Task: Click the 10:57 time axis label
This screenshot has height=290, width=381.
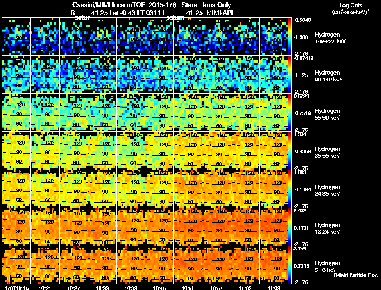Action: (x=217, y=288)
